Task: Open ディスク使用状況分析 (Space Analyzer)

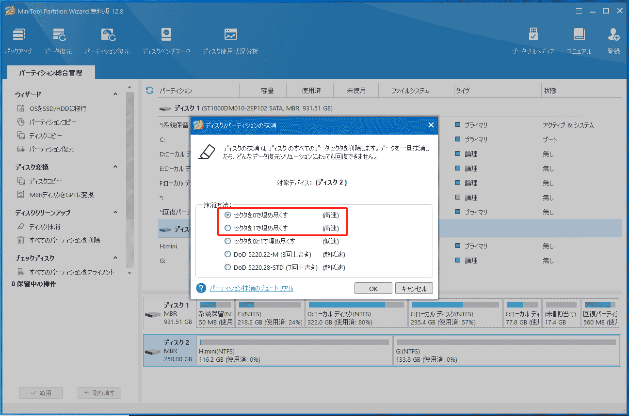Action: point(230,41)
